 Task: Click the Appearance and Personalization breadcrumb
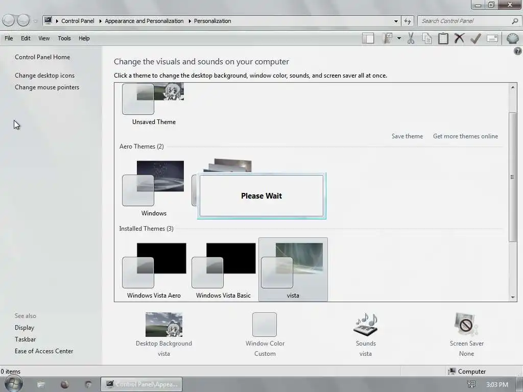click(144, 21)
